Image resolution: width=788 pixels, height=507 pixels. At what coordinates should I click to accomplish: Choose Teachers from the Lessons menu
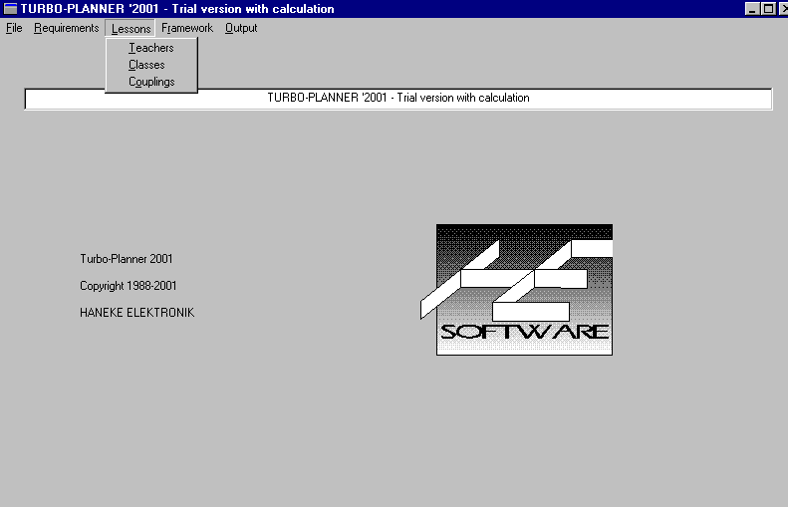coord(151,48)
